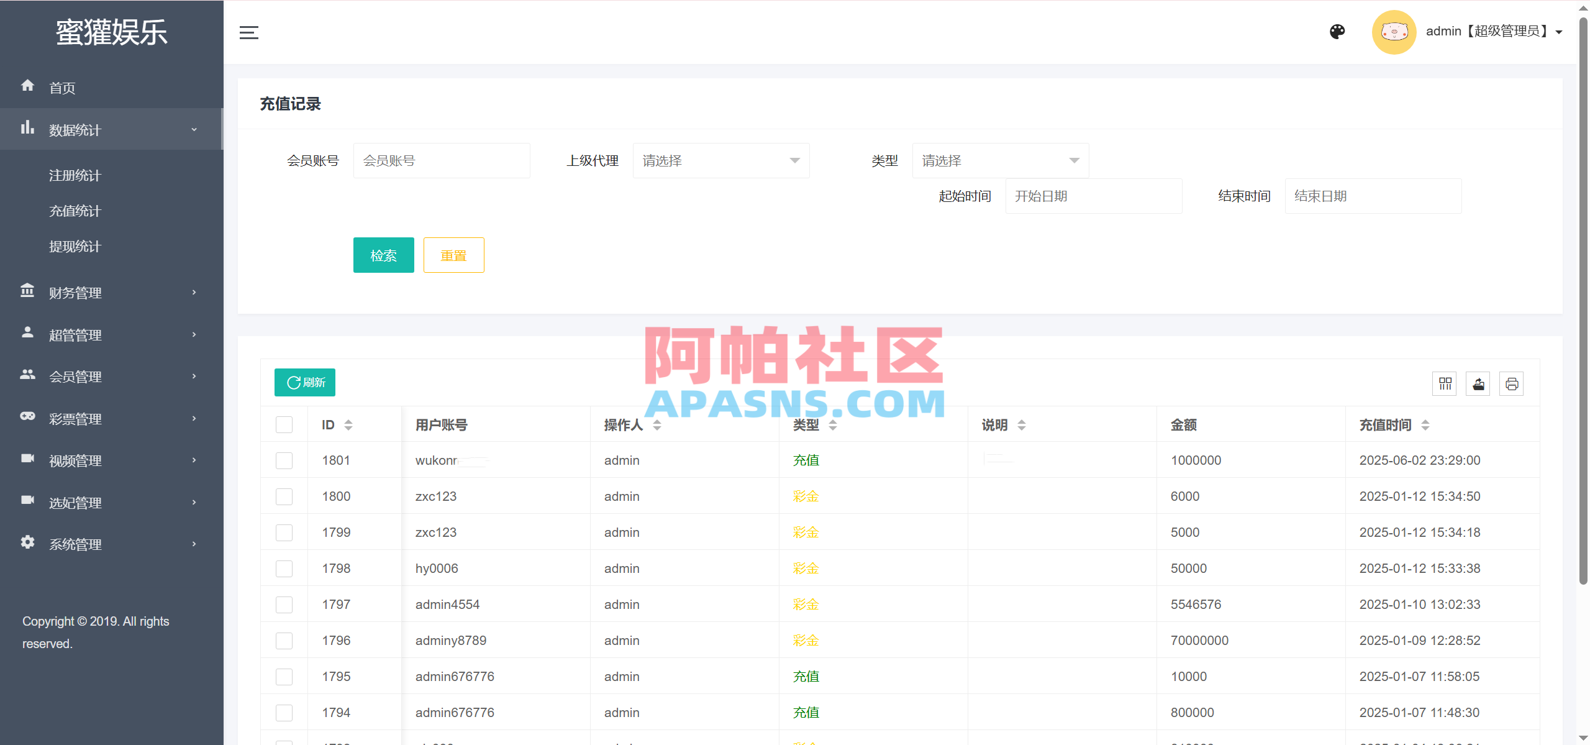Image resolution: width=1590 pixels, height=745 pixels.
Task: Expand the 财务管理 menu section
Action: coord(75,293)
